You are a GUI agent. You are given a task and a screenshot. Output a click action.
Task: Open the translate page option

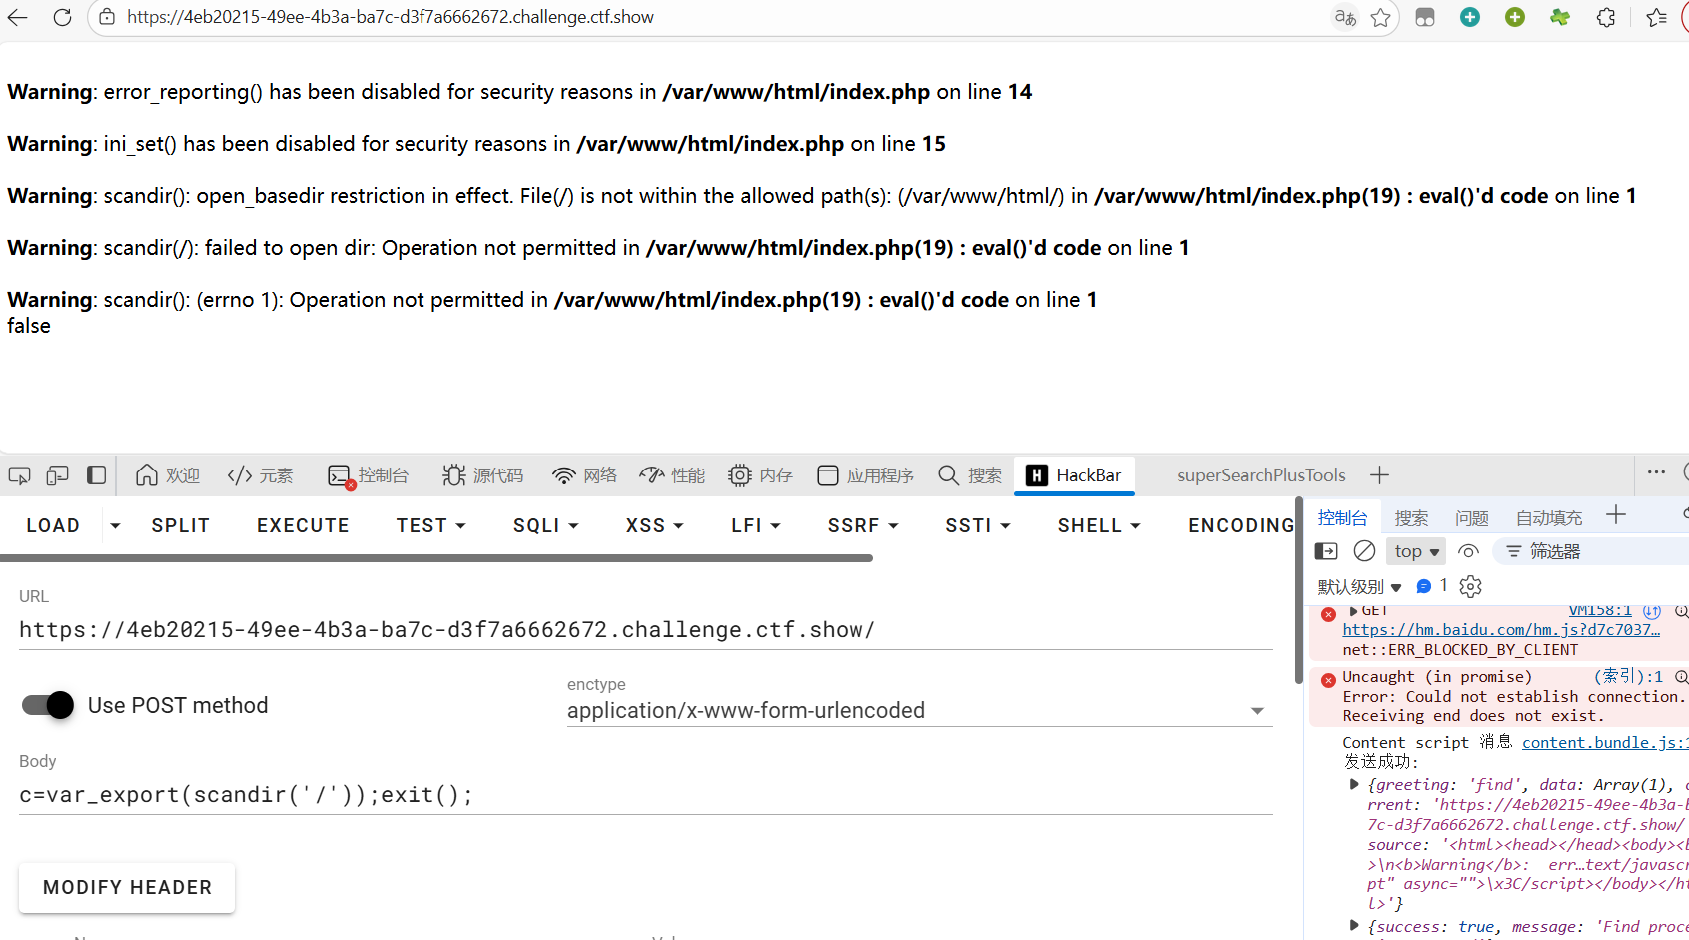[x=1345, y=17]
